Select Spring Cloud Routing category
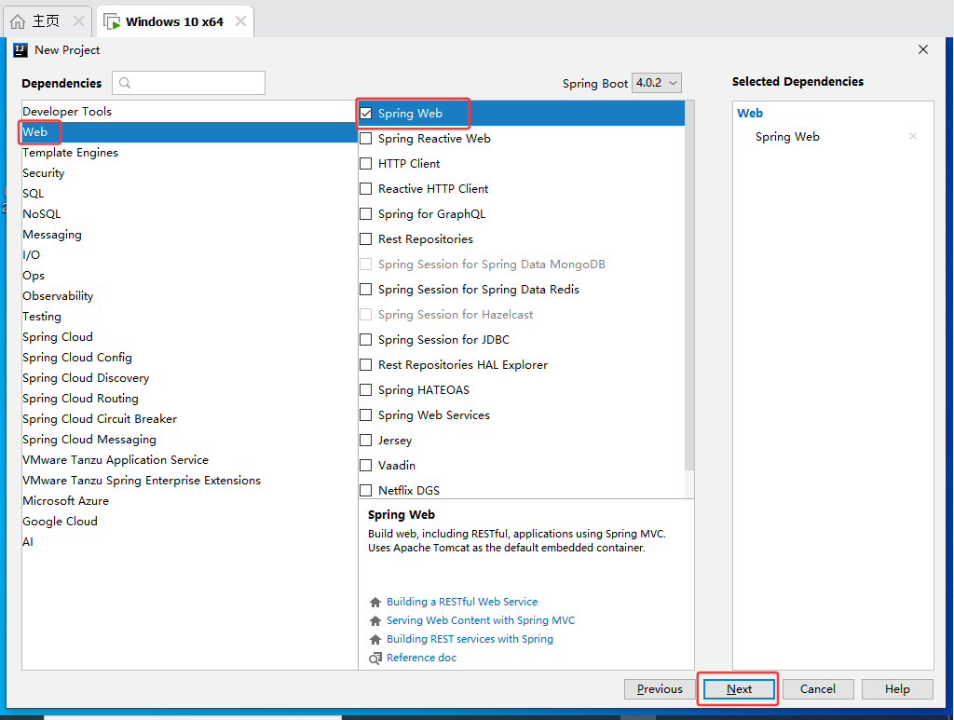954x720 pixels. tap(189, 399)
